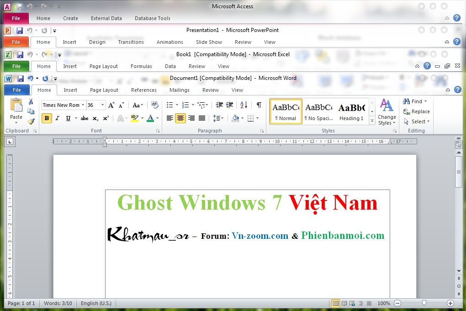The width and height of the screenshot is (466, 311).
Task: Click the English (U.S.) language indicator
Action: [x=96, y=303]
